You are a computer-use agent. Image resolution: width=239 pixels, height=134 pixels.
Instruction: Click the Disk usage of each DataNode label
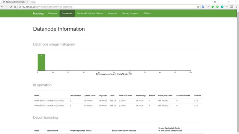pos(114,74)
